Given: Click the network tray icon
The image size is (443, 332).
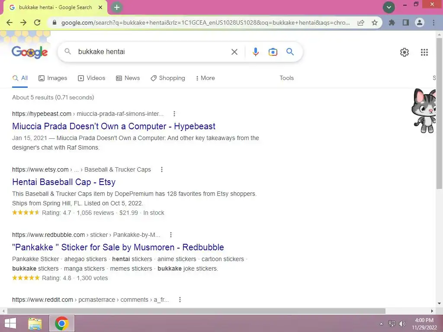Looking at the screenshot, I should tap(392, 323).
